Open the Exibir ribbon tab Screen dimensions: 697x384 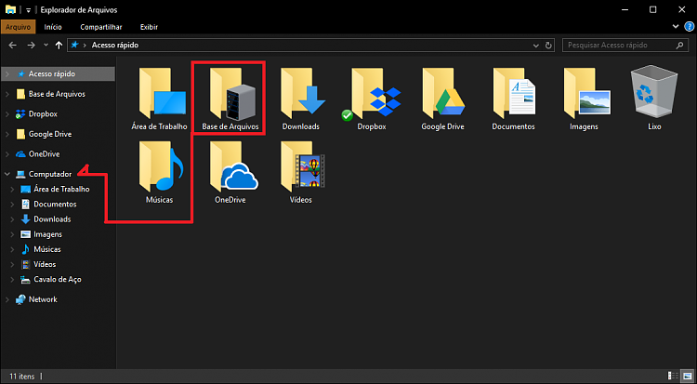coord(149,27)
